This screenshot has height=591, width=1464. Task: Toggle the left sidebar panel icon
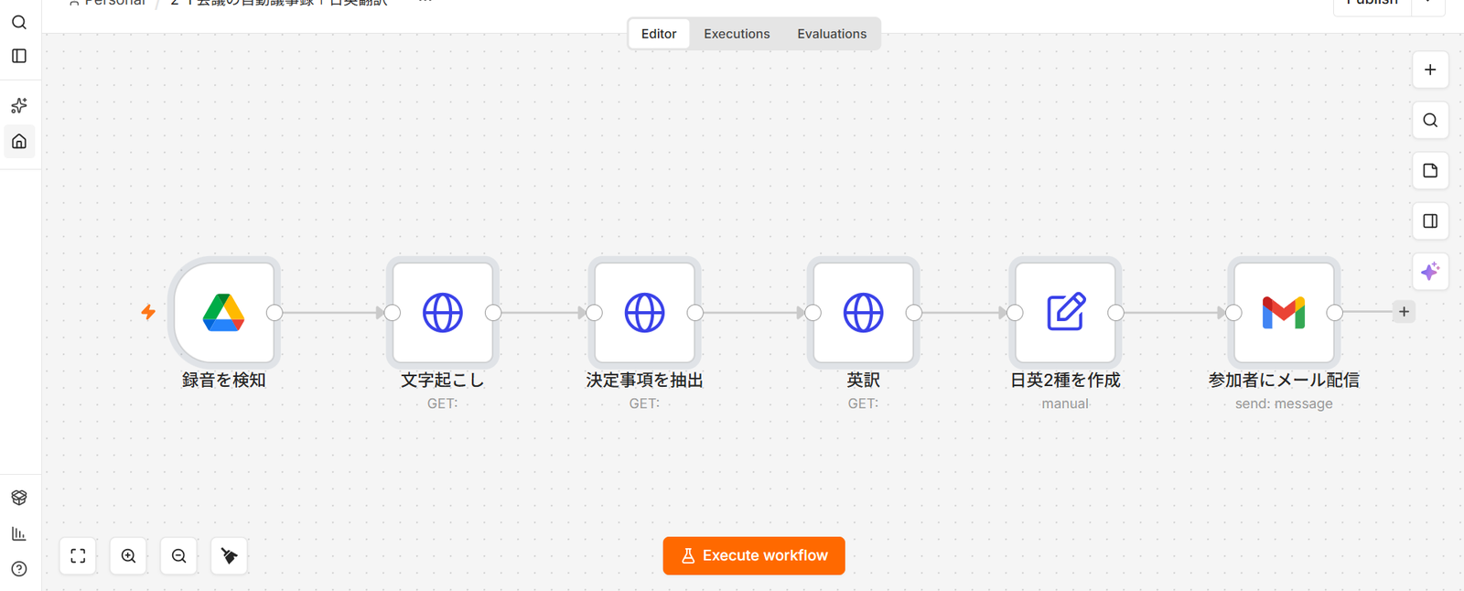click(19, 56)
